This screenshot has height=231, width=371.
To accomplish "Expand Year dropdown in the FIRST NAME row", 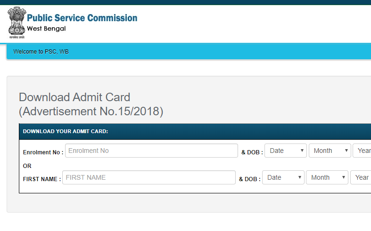I will click(361, 177).
